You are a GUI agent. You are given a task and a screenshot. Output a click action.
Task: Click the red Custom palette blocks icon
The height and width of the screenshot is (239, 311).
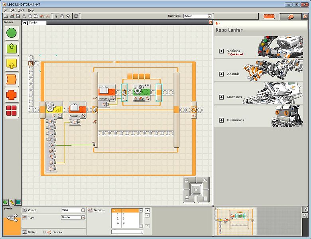pyautogui.click(x=12, y=111)
